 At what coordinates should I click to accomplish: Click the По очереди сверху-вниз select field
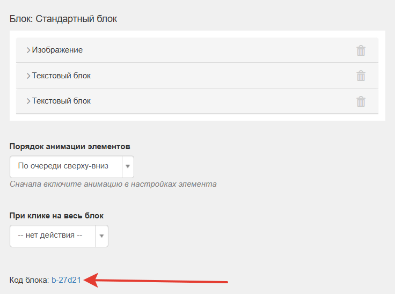coord(72,166)
